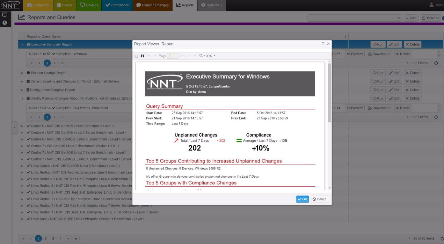This screenshot has width=444, height=244.
Task: Go to the Devices tab
Action: coord(89,5)
